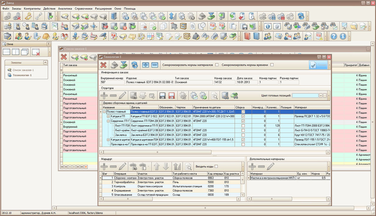
Task: Toggle the Вводить коды checkbox
Action: click(x=216, y=167)
